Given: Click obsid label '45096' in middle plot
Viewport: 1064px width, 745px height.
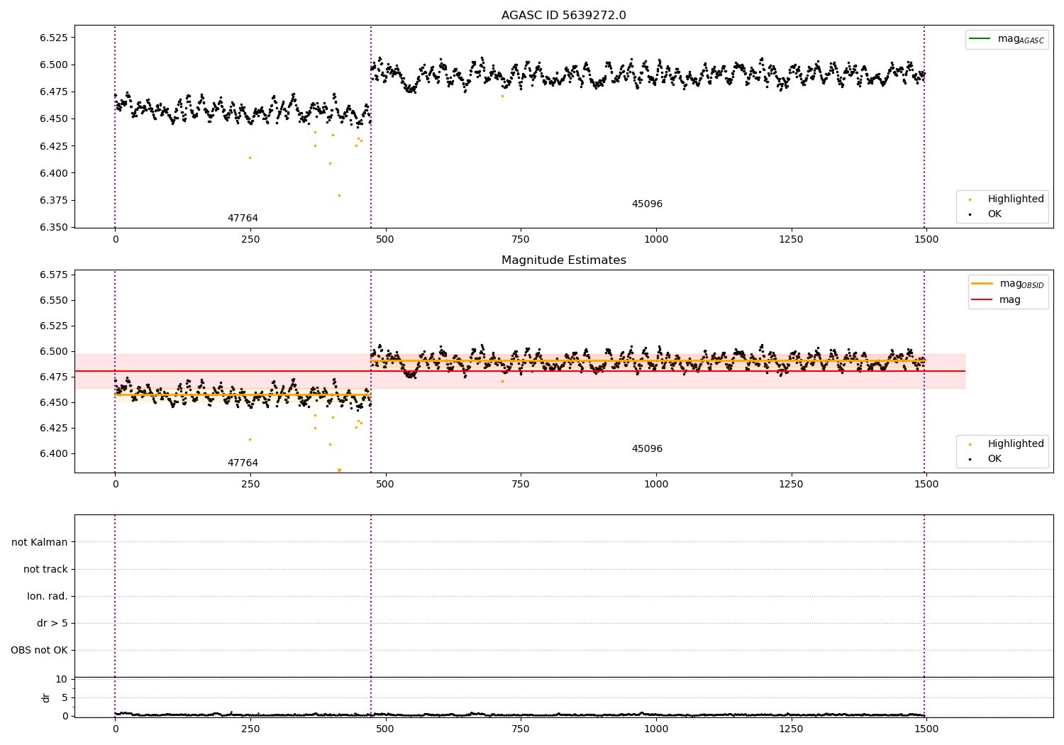Looking at the screenshot, I should (647, 449).
